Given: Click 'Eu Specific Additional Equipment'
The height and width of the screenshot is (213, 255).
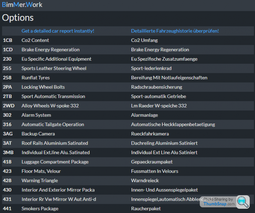Looking at the screenshot, I should (x=56, y=59).
